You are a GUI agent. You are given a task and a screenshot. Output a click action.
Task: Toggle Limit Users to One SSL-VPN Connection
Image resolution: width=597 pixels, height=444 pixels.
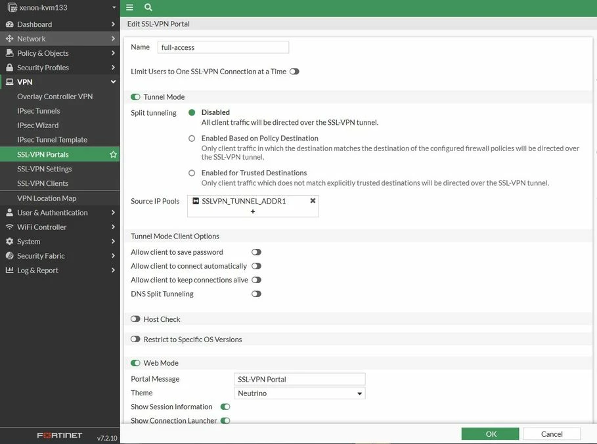[294, 71]
